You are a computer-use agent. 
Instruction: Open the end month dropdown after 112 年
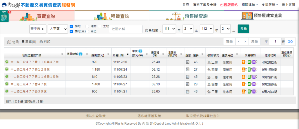click(225, 29)
